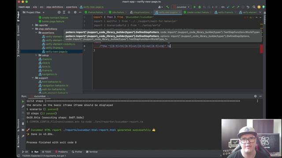Open wrench settings icon in Run panel sidebar
Viewport: 282px width, 158px height.
click(x=23, y=106)
